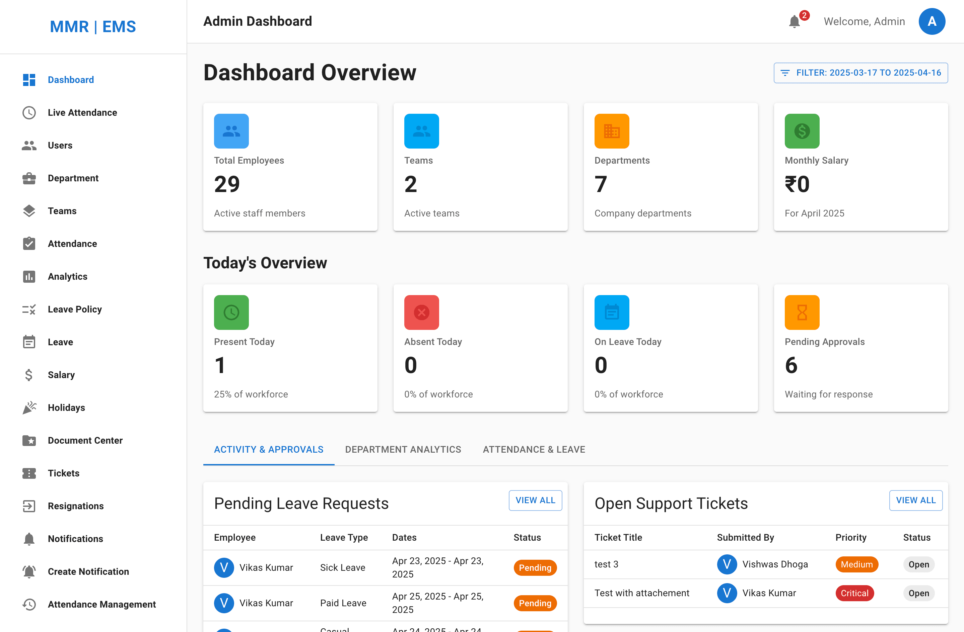Open the admin avatar profile circle
The image size is (964, 632).
coord(931,21)
